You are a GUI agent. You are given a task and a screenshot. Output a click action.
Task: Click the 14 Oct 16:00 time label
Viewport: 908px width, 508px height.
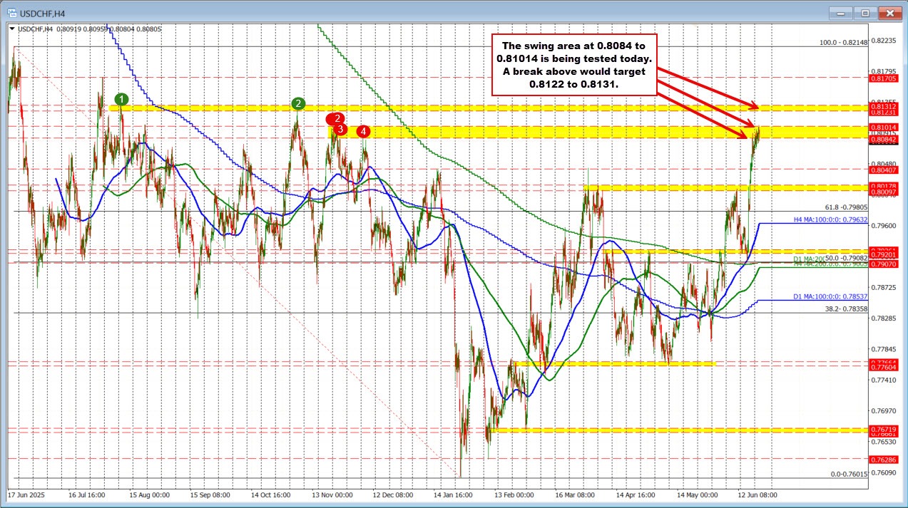tap(271, 494)
